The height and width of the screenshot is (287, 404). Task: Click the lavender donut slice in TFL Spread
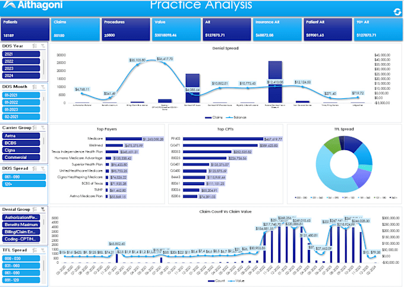click(x=361, y=178)
